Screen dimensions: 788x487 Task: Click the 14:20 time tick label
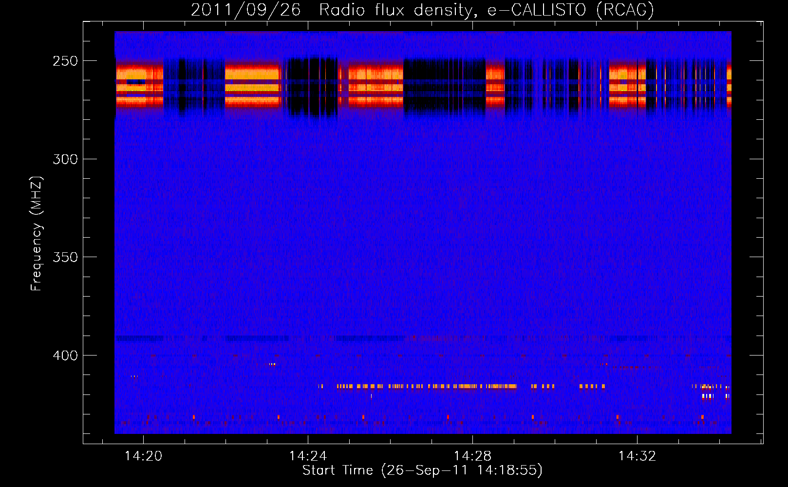pos(143,456)
